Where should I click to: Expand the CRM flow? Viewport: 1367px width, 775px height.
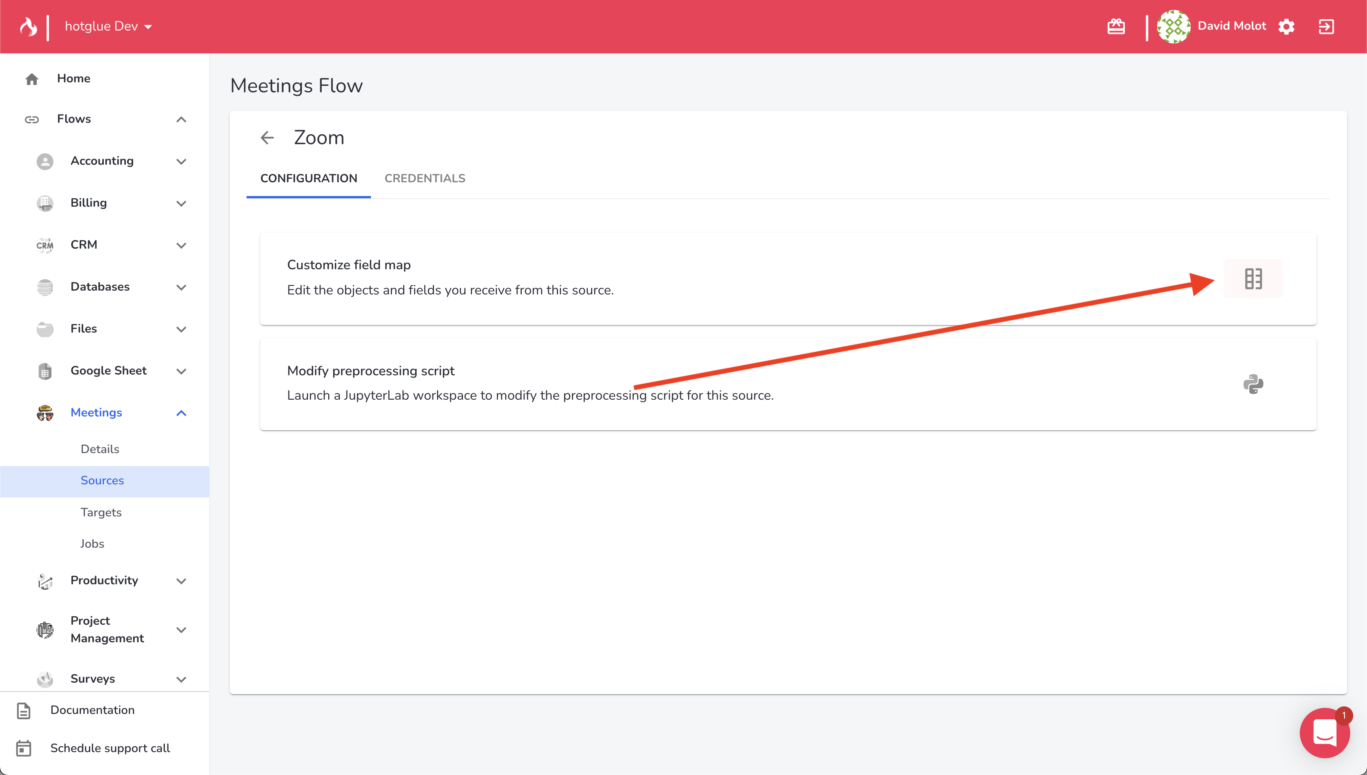(x=181, y=245)
